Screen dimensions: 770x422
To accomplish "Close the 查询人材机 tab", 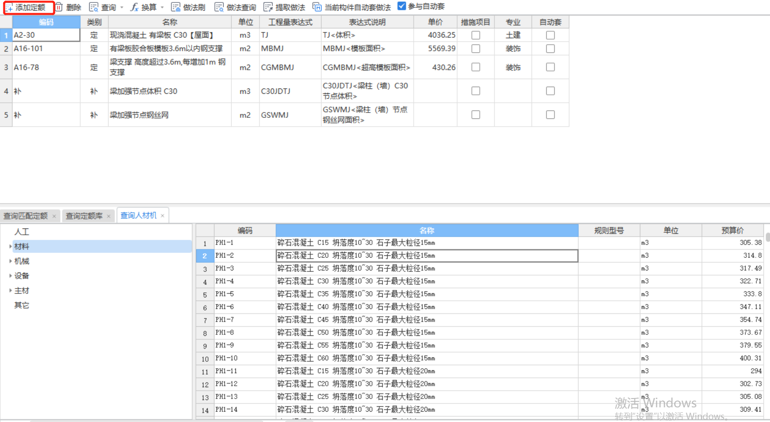I will 163,216.
